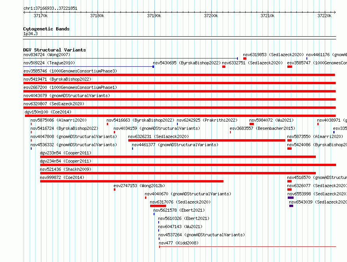Image resolution: width=347 pixels, height=262 pixels.
Task: Click the nsv5875086 (Almarri2020) label
Action: tap(58, 120)
